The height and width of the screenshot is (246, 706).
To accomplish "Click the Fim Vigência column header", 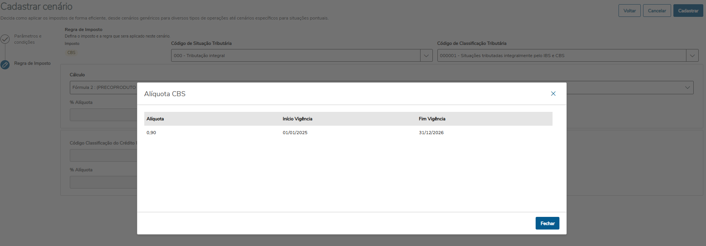I will pyautogui.click(x=432, y=119).
